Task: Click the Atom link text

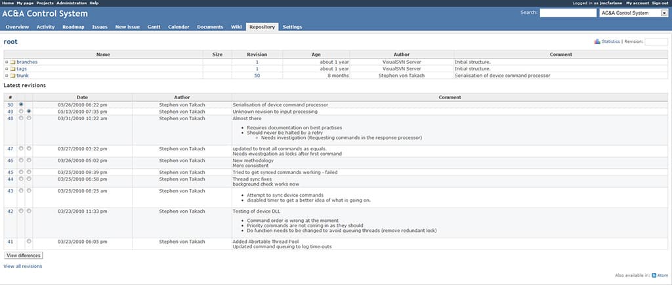Action: (x=663, y=275)
